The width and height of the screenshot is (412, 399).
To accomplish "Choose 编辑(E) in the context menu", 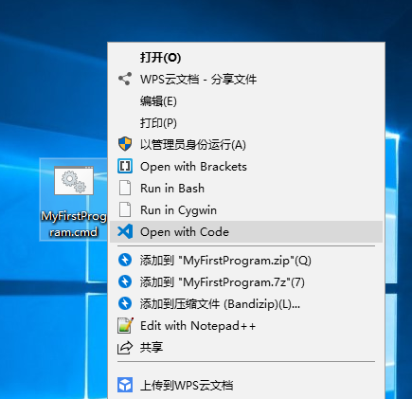I will click(x=246, y=101).
